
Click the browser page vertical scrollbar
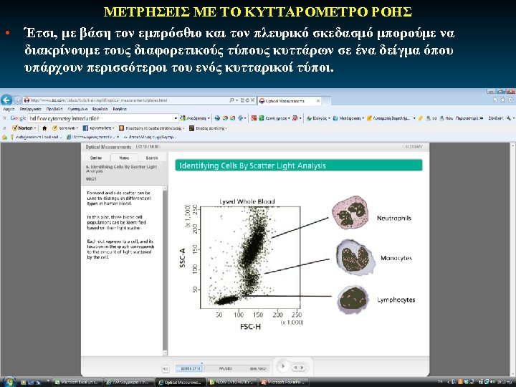click(x=513, y=259)
